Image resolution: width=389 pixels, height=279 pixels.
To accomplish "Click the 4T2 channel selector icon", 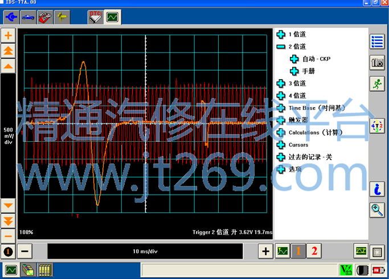I will point(377,126).
